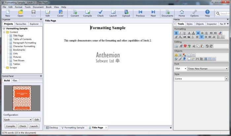Click the Edit button next to configuration
Viewport: 231px width, 136px height.
(x=37, y=120)
